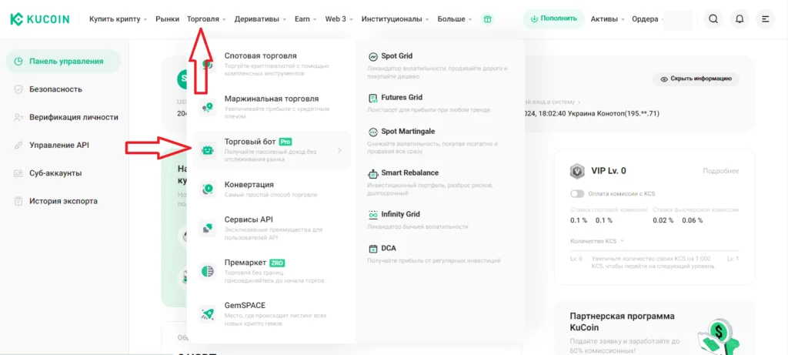Viewport: 788px width, 355px height.
Task: Click the Пополнить deposit button
Action: [x=553, y=18]
